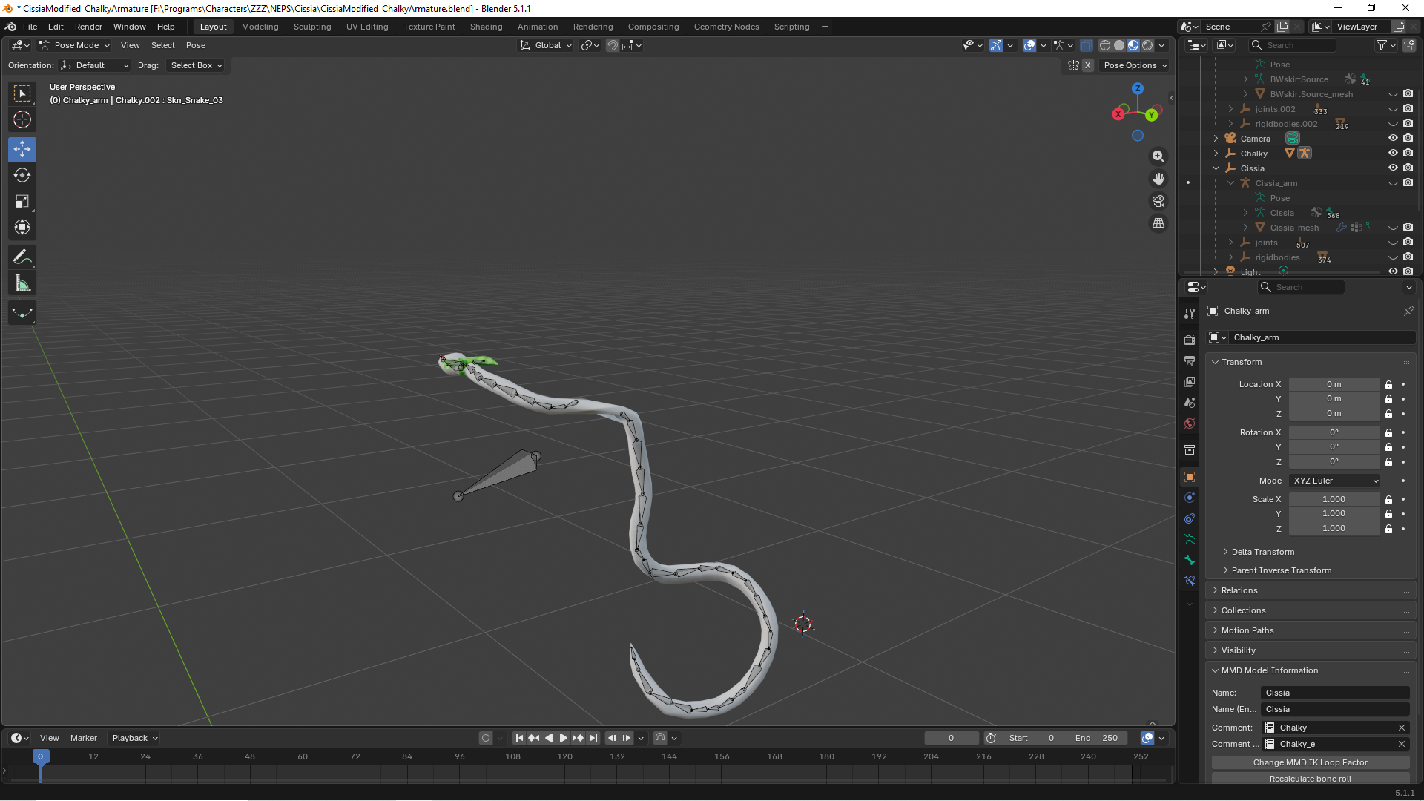Open Global transform orientation dropdown

tap(546, 45)
